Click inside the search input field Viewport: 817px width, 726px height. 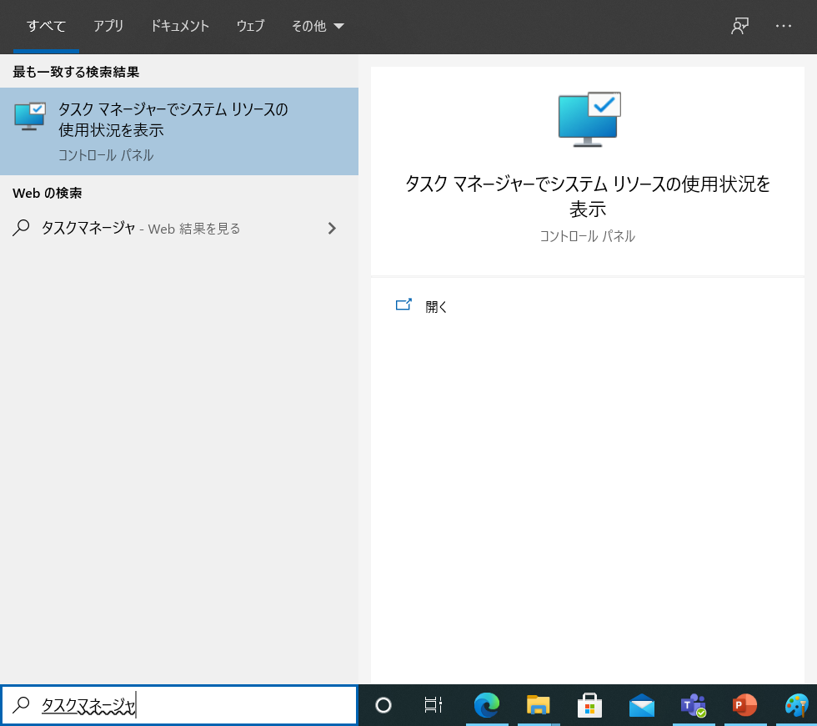point(179,705)
